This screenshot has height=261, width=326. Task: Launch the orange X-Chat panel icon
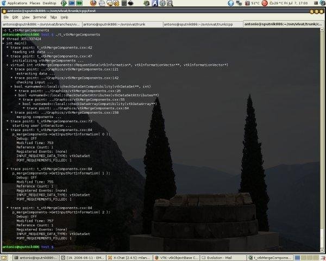116,3
